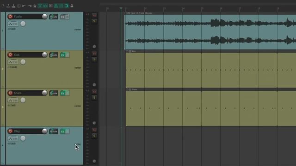Screen dimensions: 296x166
Task: Click the Redo arrow in toolbar
Action: [x=30, y=6]
